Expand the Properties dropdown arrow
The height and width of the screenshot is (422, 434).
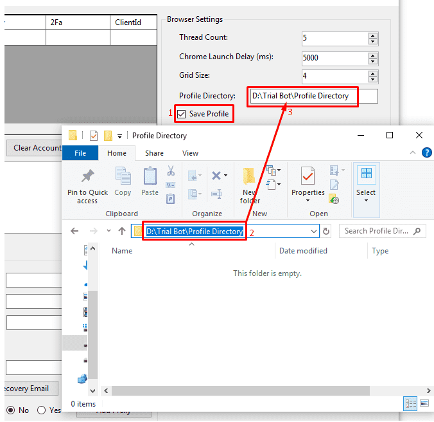tap(308, 201)
